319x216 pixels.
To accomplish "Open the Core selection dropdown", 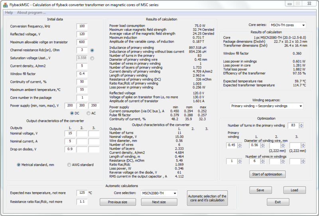I will [159, 193].
